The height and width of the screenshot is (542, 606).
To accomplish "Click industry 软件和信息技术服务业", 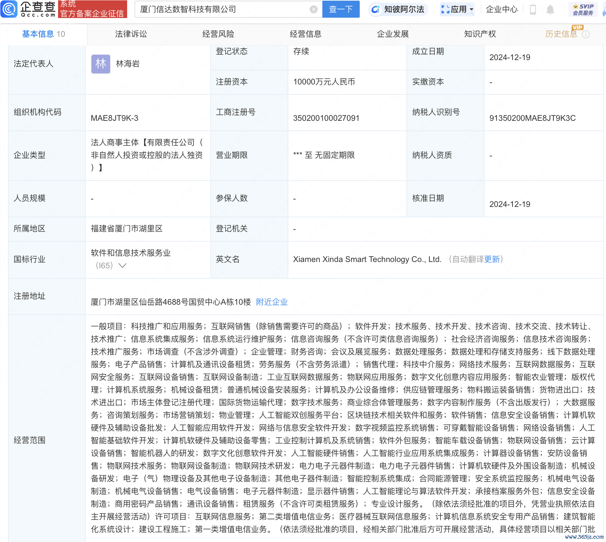I will pyautogui.click(x=130, y=253).
